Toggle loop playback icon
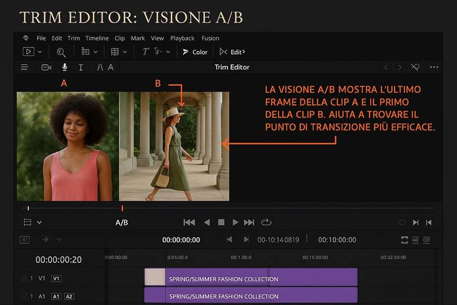The image size is (457, 305). 266,222
